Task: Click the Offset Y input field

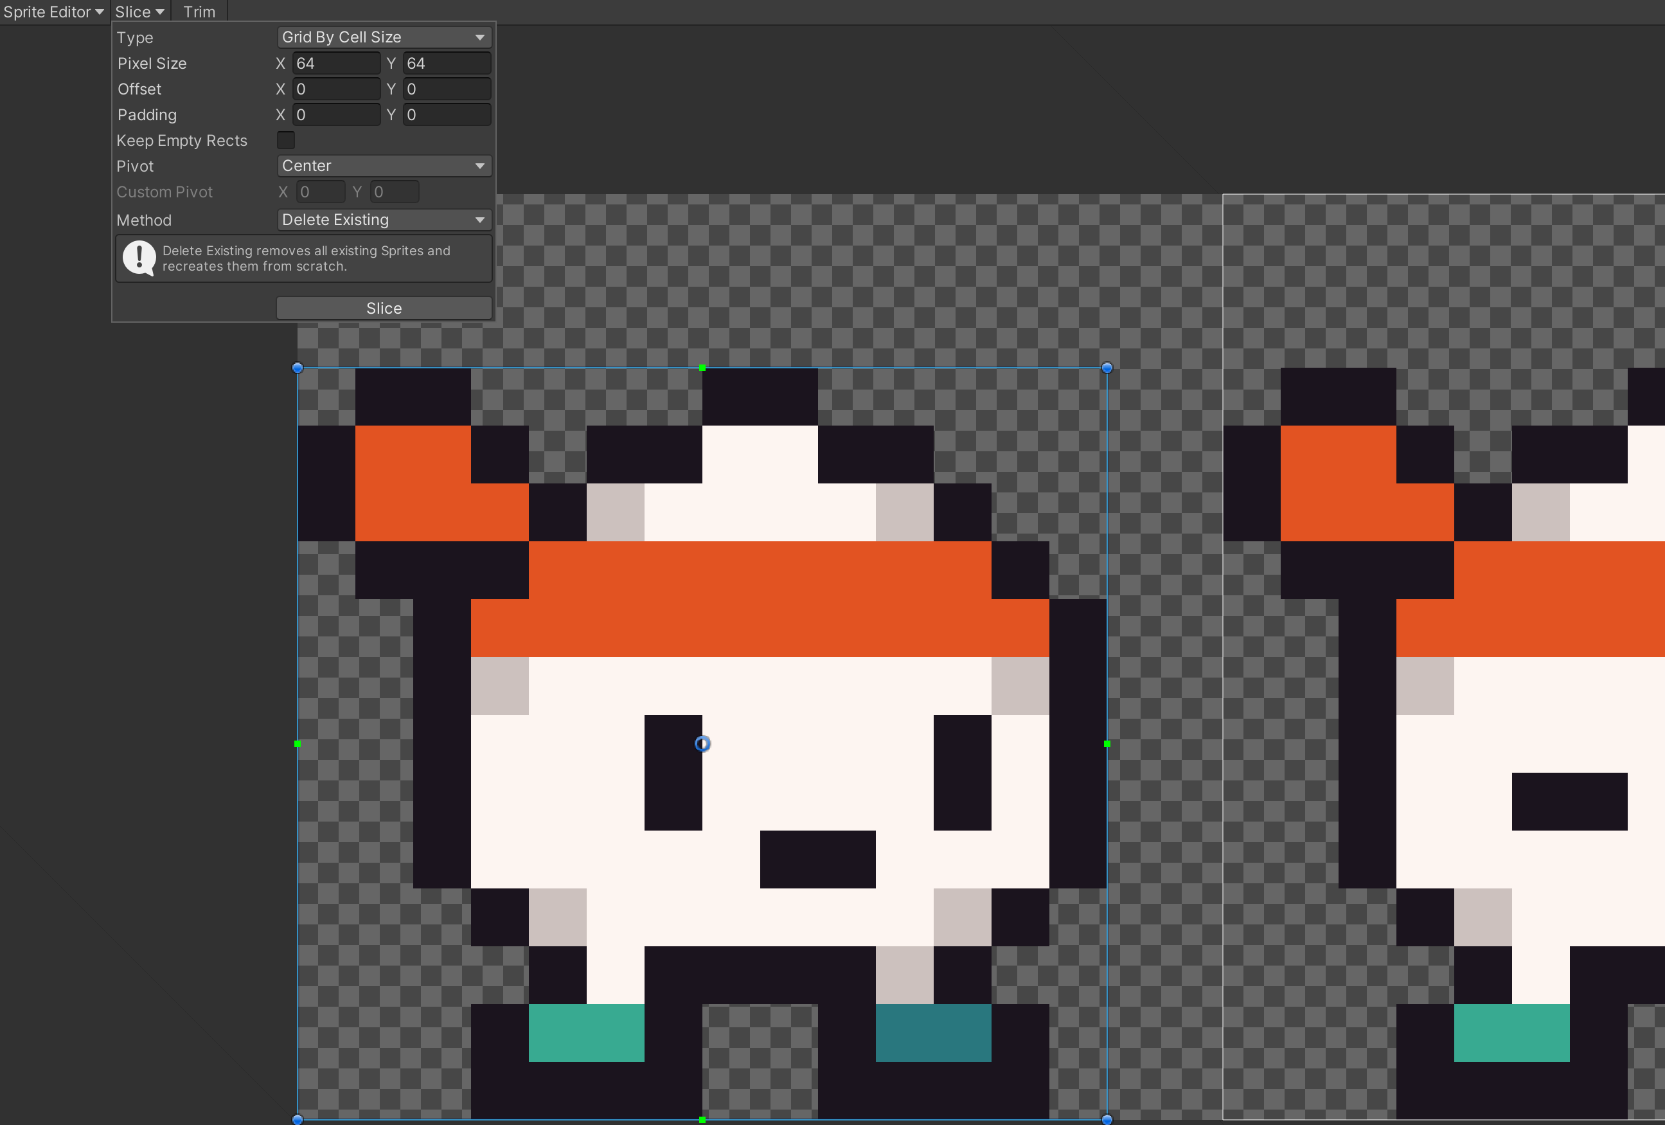Action: [447, 89]
